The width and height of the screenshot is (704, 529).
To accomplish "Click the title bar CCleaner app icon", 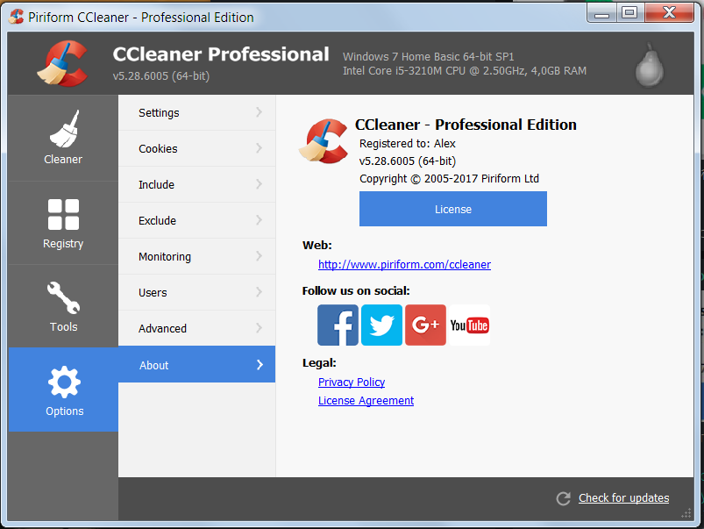I will [x=16, y=17].
